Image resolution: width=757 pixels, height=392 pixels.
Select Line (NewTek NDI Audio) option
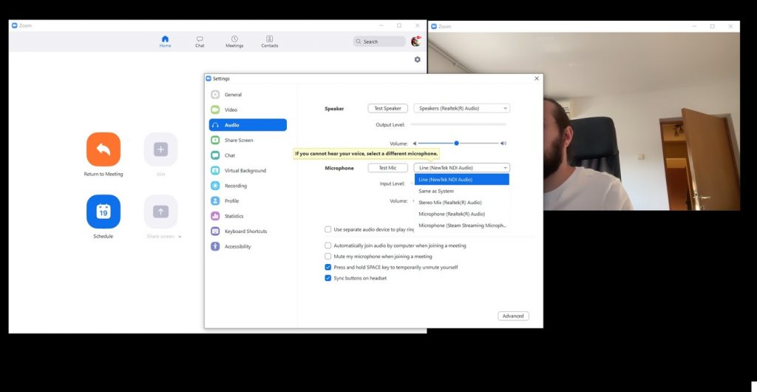pyautogui.click(x=461, y=180)
